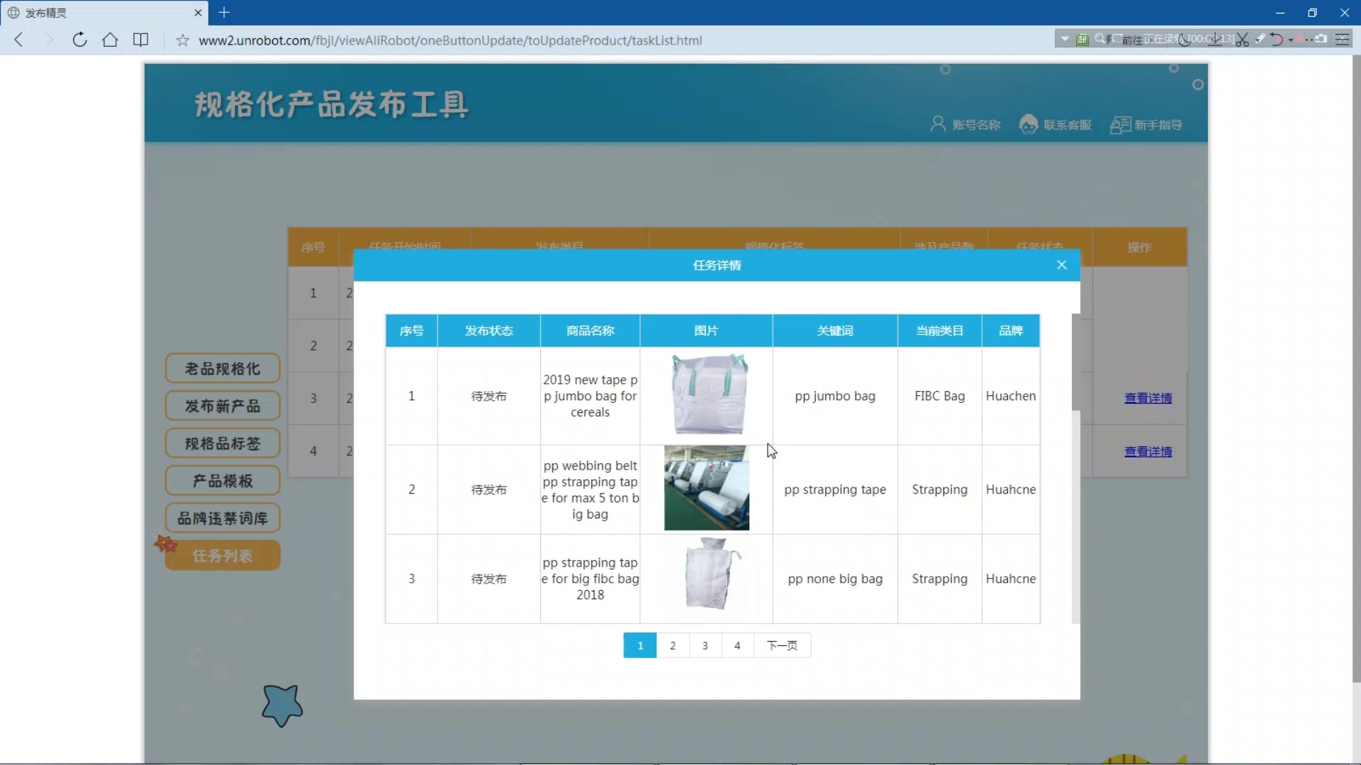The width and height of the screenshot is (1361, 765).
Task: Select 规格品标签 sidebar option
Action: 222,443
